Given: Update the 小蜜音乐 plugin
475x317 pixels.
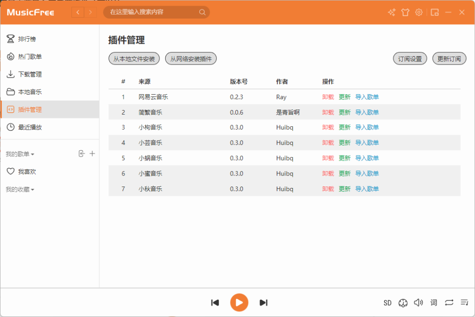Looking at the screenshot, I should coord(345,173).
